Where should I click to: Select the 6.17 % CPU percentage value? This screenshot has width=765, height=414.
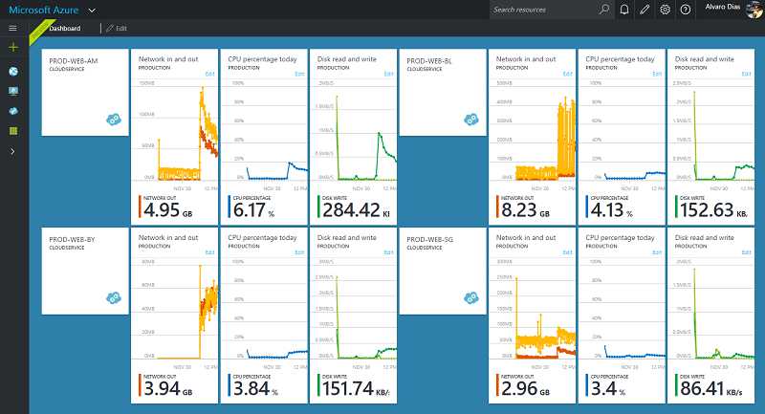[x=253, y=210]
